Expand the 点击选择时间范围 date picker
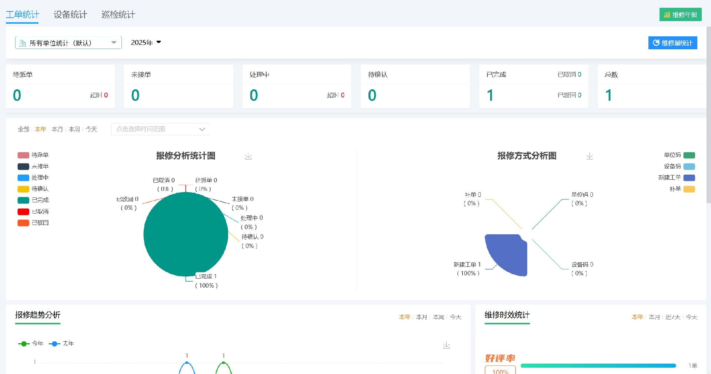Screen dimensions: 711x374 [x=160, y=129]
